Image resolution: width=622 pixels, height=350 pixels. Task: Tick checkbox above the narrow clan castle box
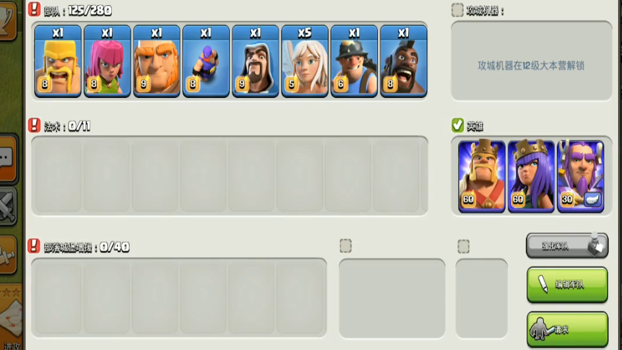(463, 246)
